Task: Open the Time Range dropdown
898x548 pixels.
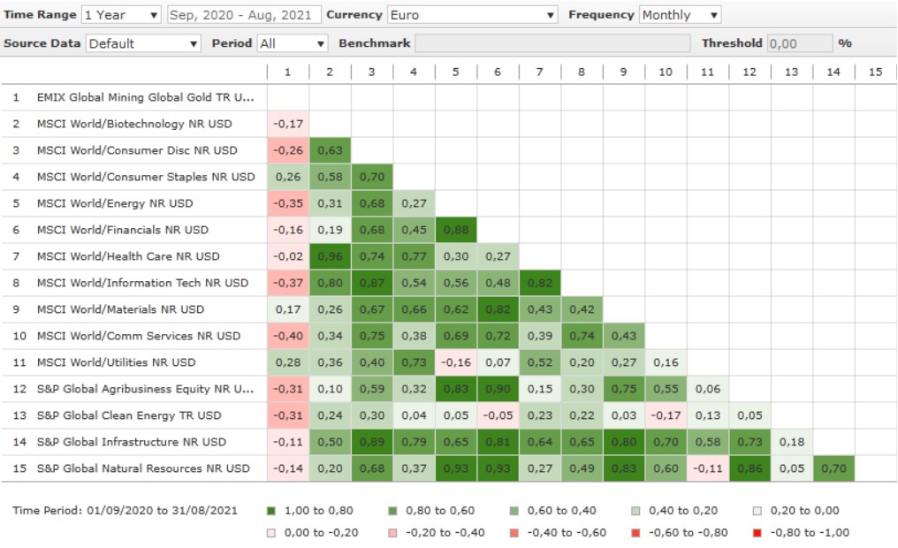Action: click(121, 15)
